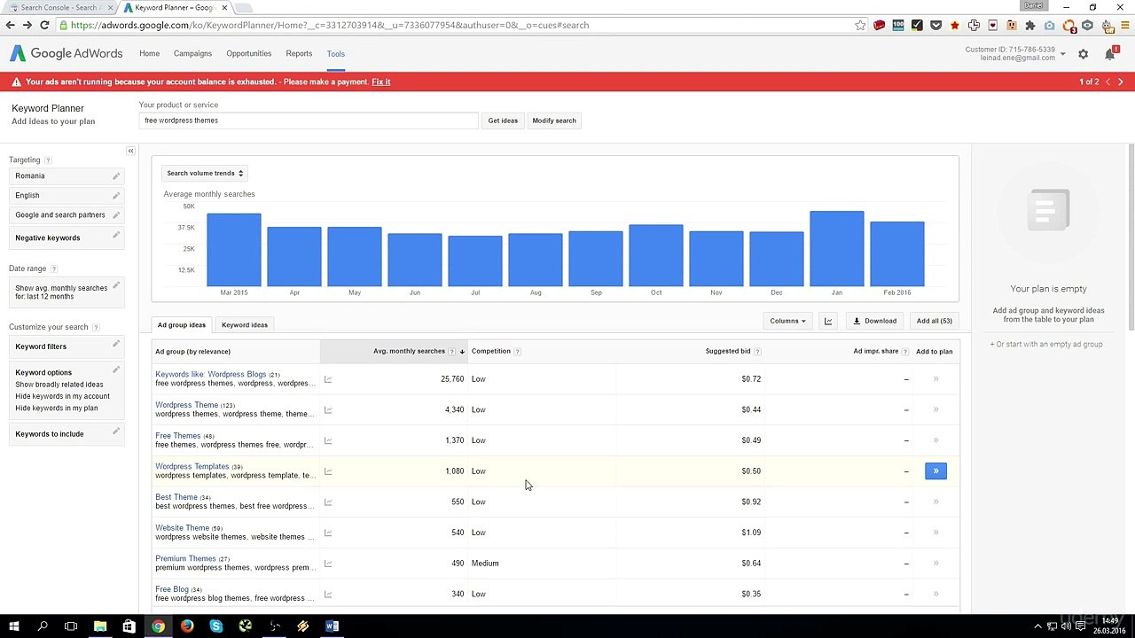Image resolution: width=1135 pixels, height=638 pixels.
Task: Switch to Keyword ideas tab
Action: 245,324
